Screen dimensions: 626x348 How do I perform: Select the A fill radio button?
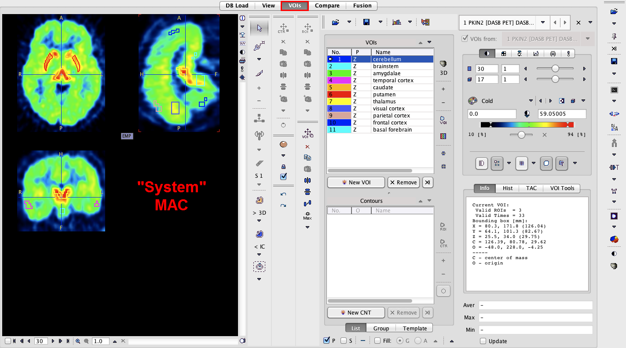pos(418,340)
